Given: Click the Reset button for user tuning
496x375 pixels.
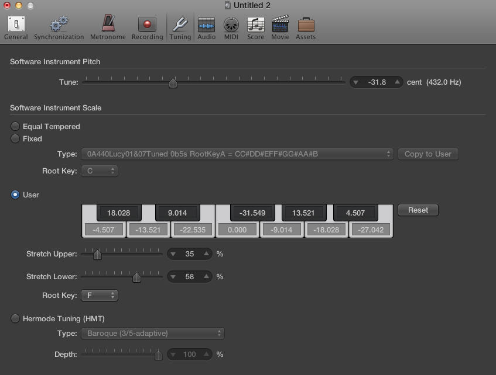Looking at the screenshot, I should tap(418, 210).
